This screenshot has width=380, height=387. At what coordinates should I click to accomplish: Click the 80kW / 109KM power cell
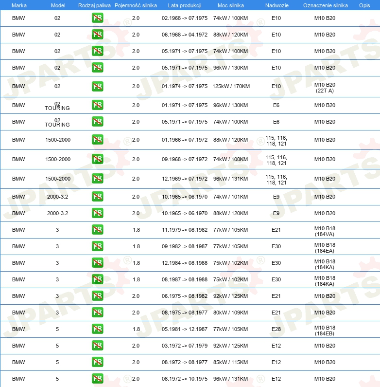231,313
